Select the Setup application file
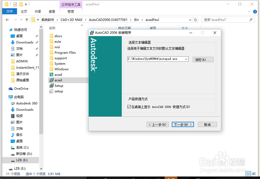Viewport: 260px width, 179px height. coord(56,86)
